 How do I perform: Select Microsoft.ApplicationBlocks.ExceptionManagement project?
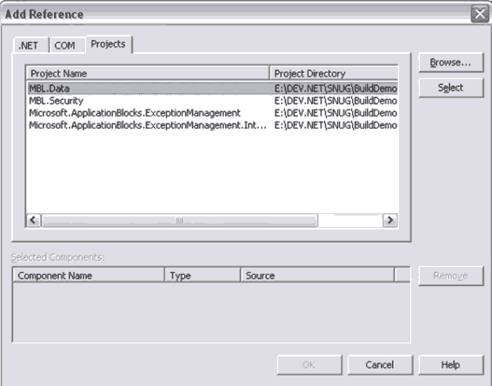click(212, 113)
